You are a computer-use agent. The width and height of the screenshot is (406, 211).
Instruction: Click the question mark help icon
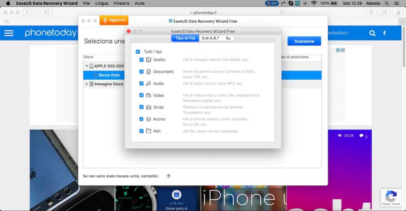coord(169,176)
